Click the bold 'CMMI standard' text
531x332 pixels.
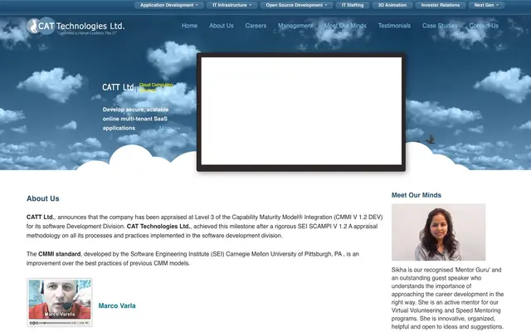pos(59,254)
